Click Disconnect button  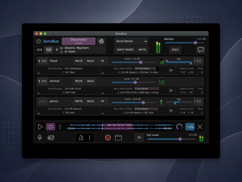click(x=79, y=41)
